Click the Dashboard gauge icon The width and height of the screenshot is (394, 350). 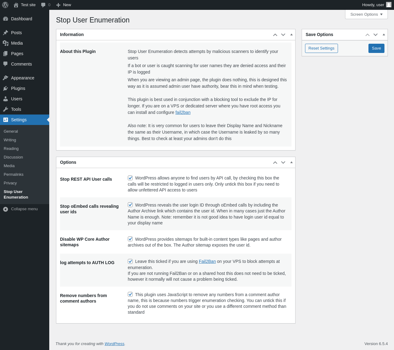pos(6,19)
